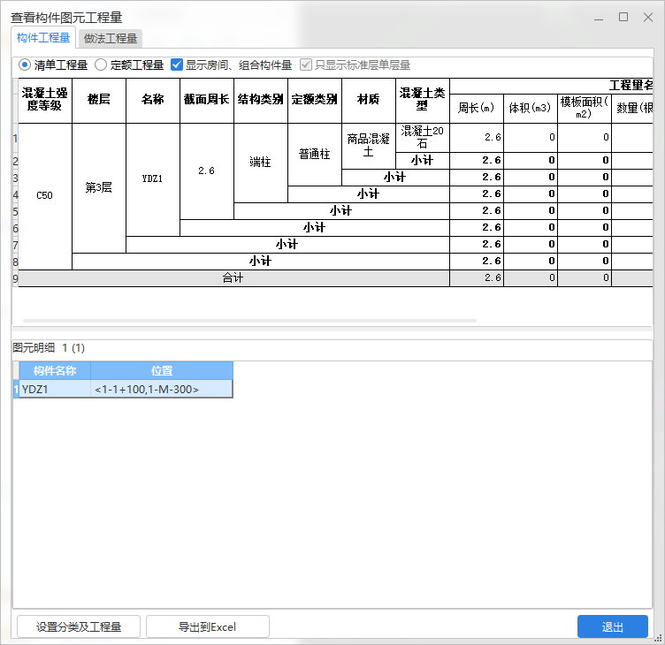Image resolution: width=665 pixels, height=645 pixels.
Task: Select the 端柱 structure type cell
Action: coord(260,163)
